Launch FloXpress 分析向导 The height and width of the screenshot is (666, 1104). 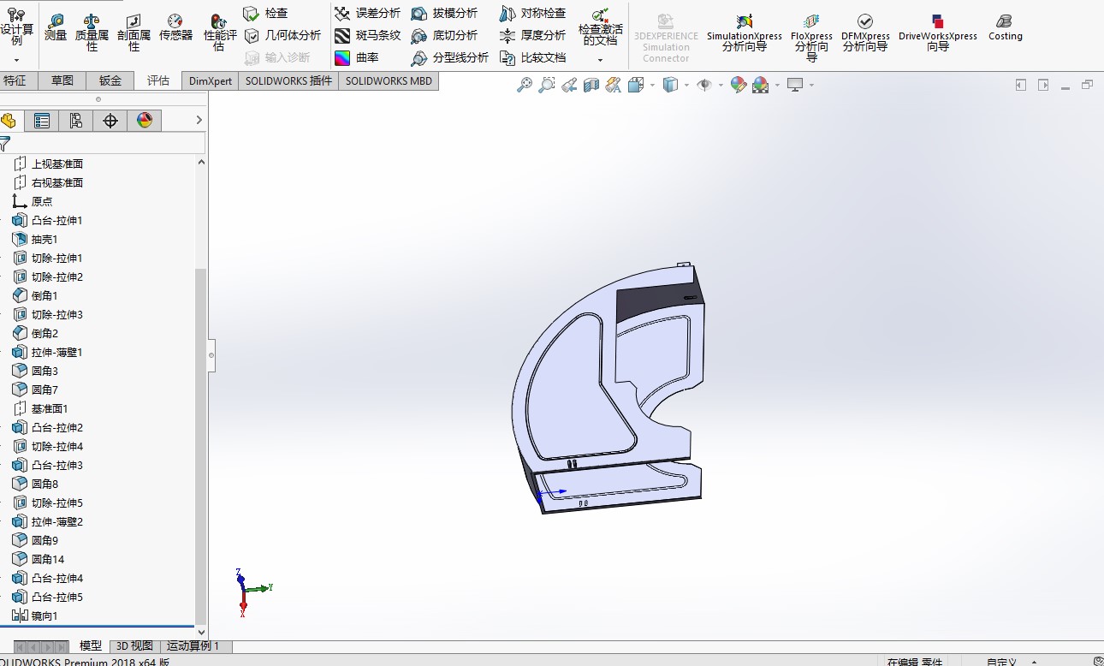pos(811,37)
